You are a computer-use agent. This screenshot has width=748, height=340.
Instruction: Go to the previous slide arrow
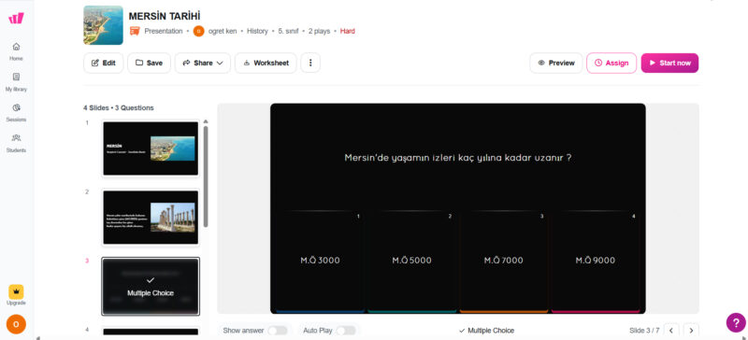[x=671, y=331]
